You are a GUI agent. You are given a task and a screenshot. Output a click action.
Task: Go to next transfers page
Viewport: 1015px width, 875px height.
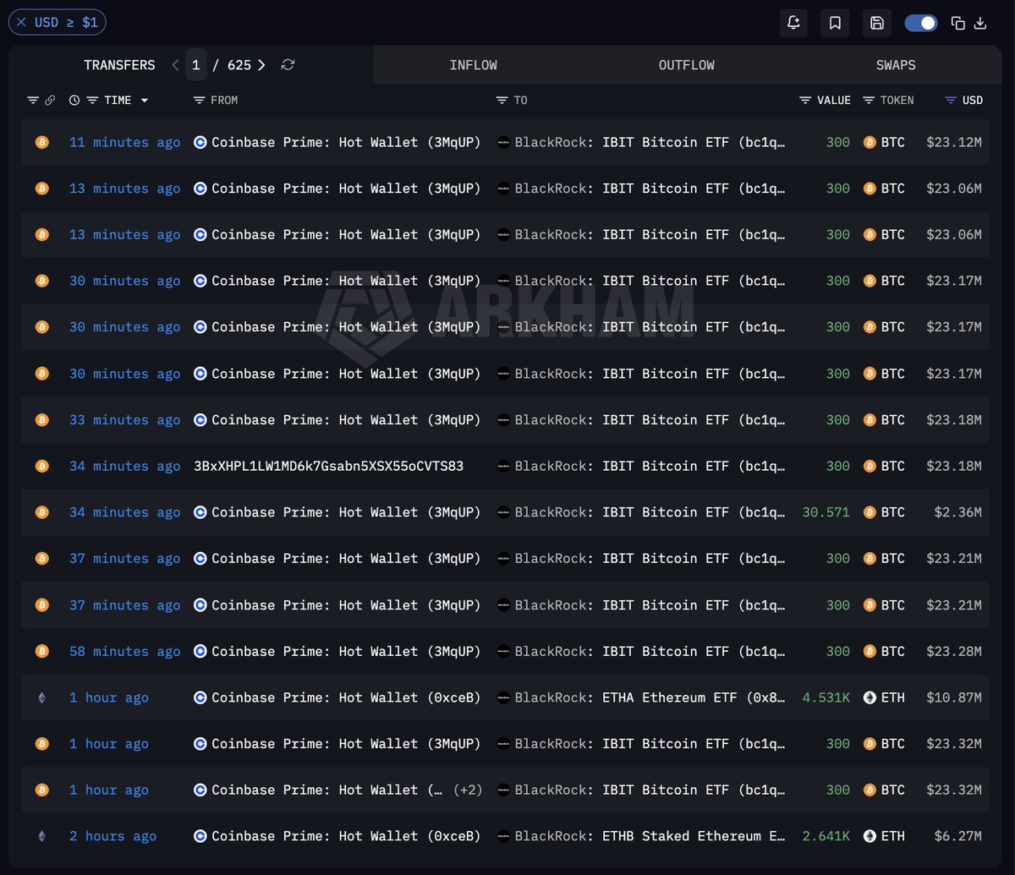(x=261, y=65)
